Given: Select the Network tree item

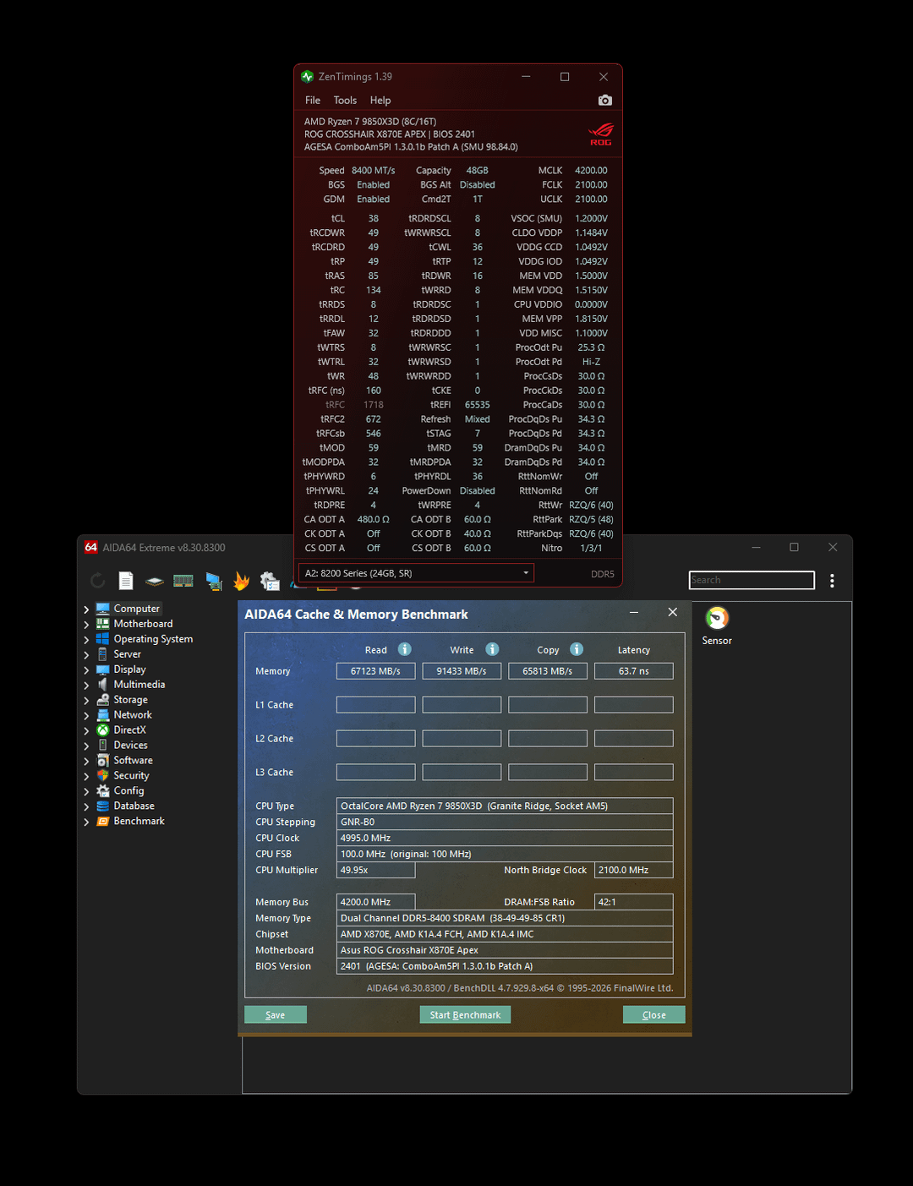Looking at the screenshot, I should point(133,715).
